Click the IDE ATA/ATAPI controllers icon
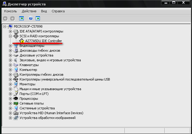Screen dimensions: 192x134 tap(16, 31)
